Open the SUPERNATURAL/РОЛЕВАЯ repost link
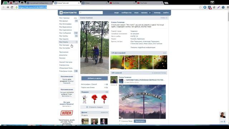229x129 pixels. pyautogui.click(x=145, y=80)
